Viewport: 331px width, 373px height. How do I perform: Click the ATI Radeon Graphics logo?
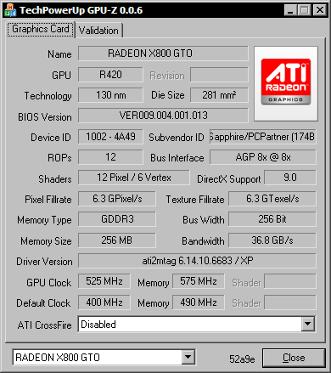[x=286, y=83]
